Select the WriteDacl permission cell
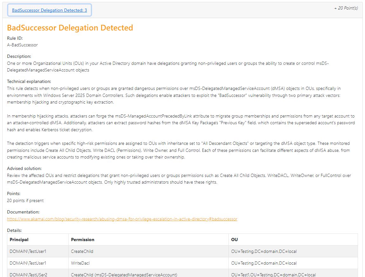365x277 pixels. point(80,263)
